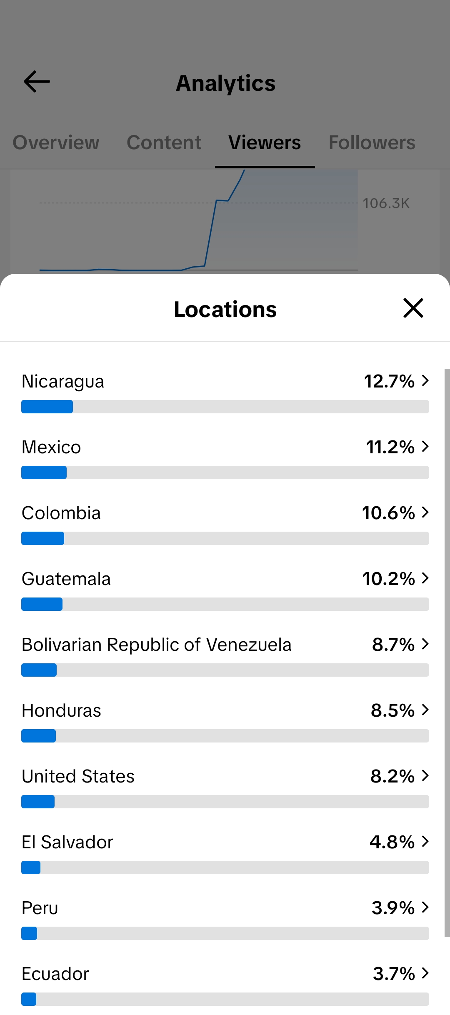Switch to the Content tab
Screen dimensions: 450x1015
[x=164, y=142]
